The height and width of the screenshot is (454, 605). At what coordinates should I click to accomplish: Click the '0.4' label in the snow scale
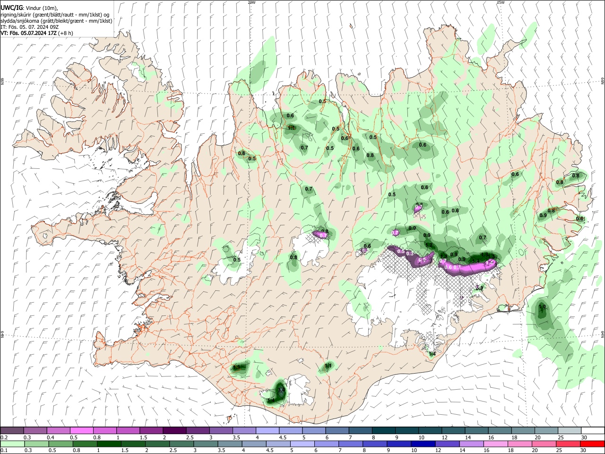(51, 437)
